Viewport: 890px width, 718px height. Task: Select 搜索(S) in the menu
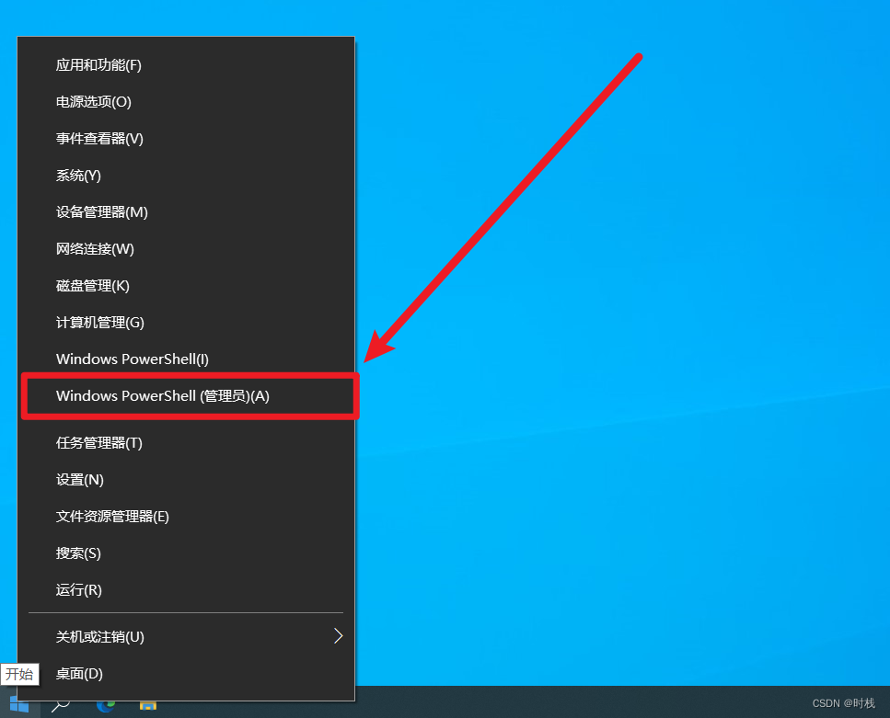[186, 553]
